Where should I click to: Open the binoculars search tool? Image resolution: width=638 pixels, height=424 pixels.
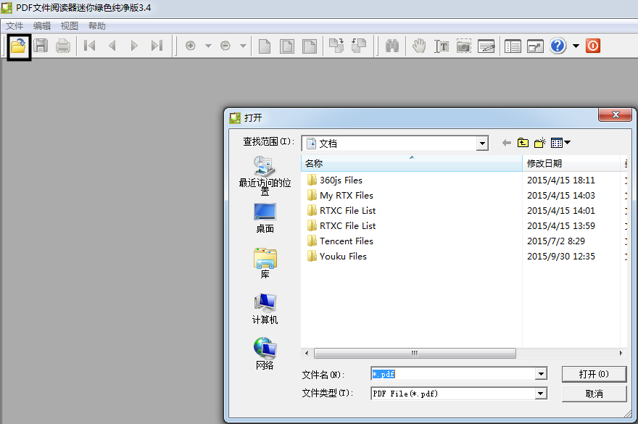click(x=392, y=46)
